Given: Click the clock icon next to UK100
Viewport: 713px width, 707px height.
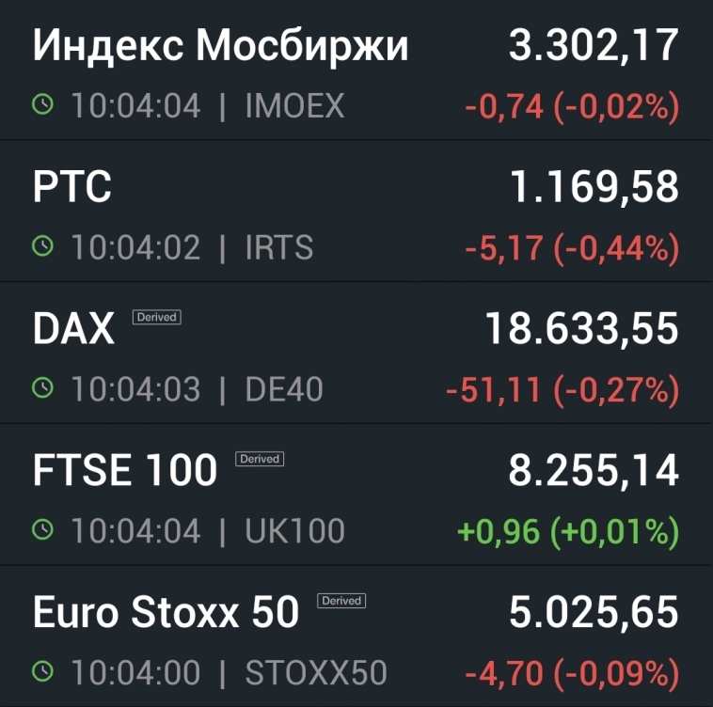Looking at the screenshot, I should [x=43, y=530].
